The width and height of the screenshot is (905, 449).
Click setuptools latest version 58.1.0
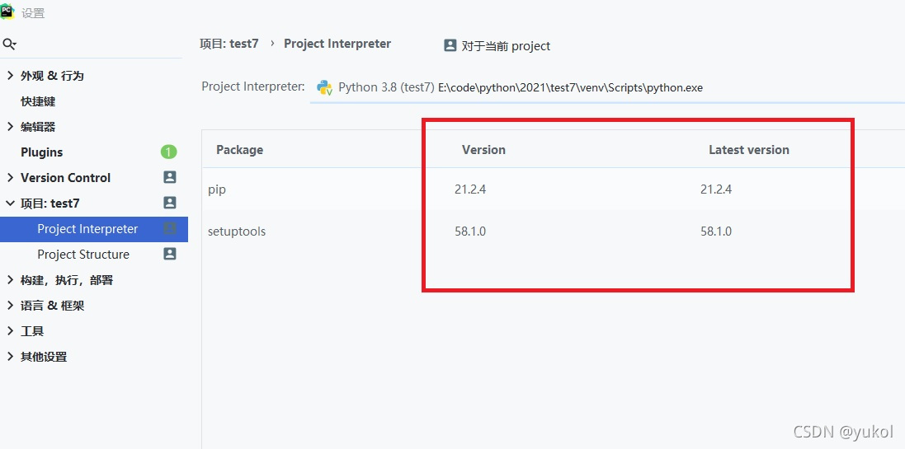tap(716, 232)
